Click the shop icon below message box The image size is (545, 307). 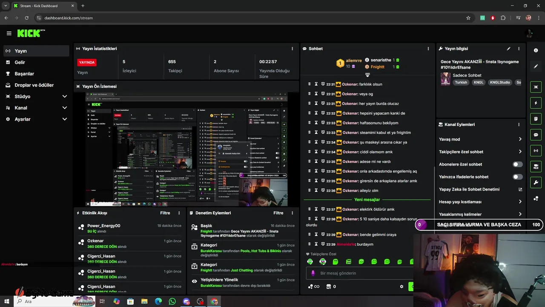point(329,287)
